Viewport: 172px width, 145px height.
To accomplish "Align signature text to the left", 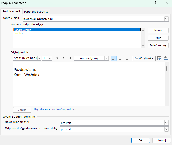I will (114, 58).
